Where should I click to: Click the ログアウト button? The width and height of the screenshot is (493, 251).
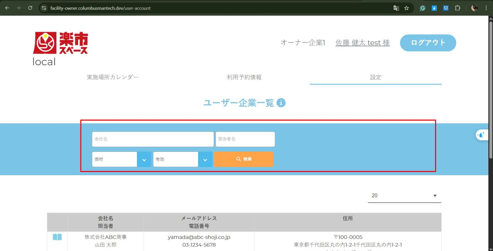(428, 43)
